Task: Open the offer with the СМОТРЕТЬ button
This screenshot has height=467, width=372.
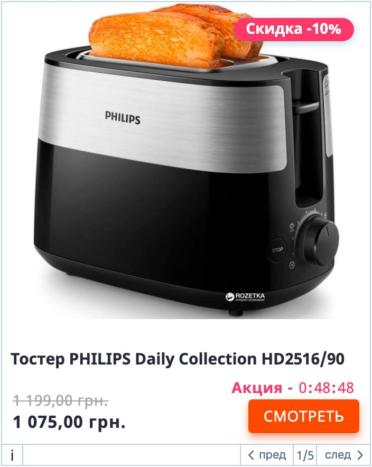Action: click(303, 416)
